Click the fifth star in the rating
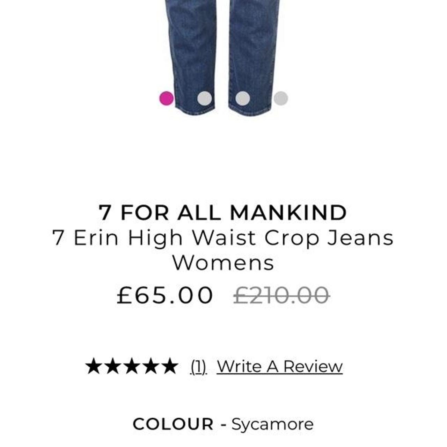Viewport: 447px width, 447px height. [170, 366]
